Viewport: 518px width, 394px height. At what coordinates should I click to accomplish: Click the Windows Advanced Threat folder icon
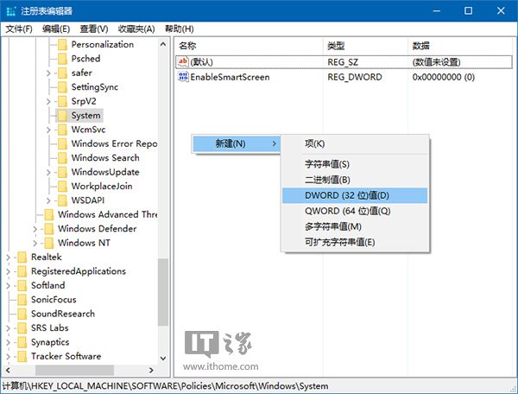[49, 215]
